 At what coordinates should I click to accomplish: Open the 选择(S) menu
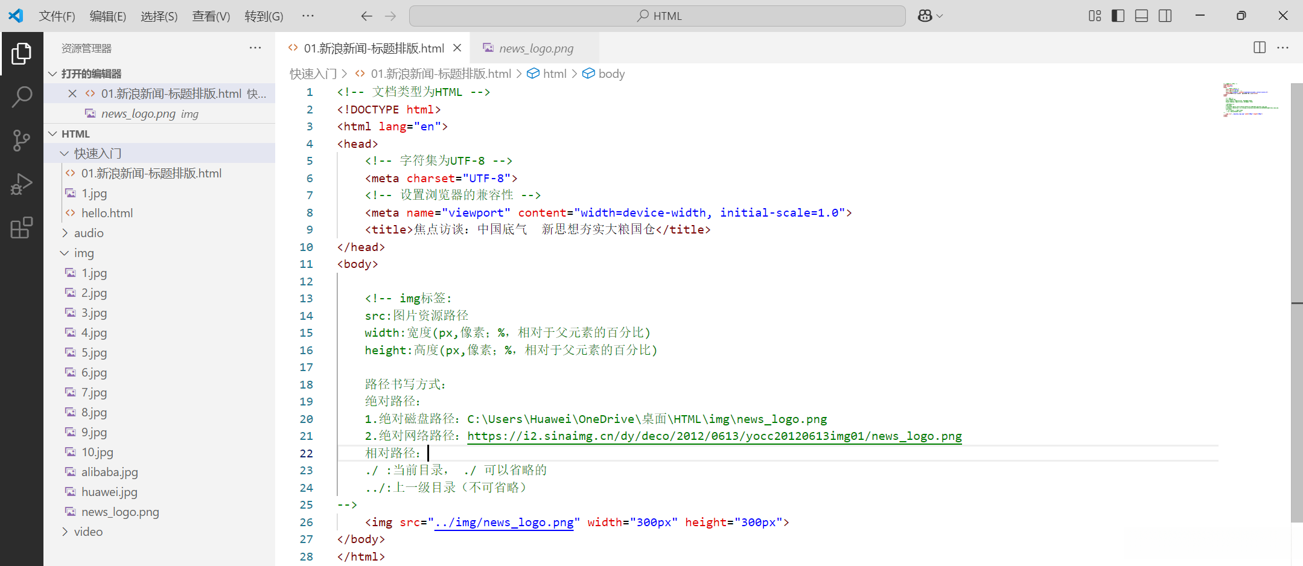159,16
